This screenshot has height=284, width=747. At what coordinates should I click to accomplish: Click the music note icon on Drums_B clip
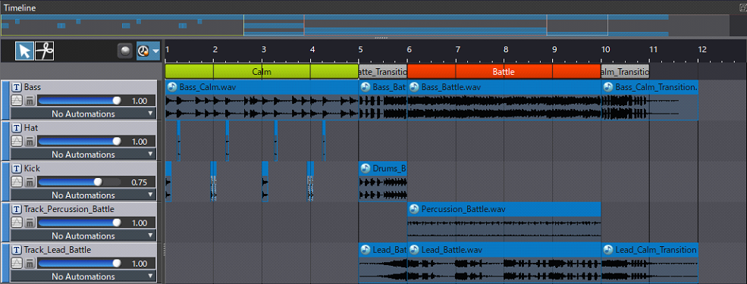[366, 168]
